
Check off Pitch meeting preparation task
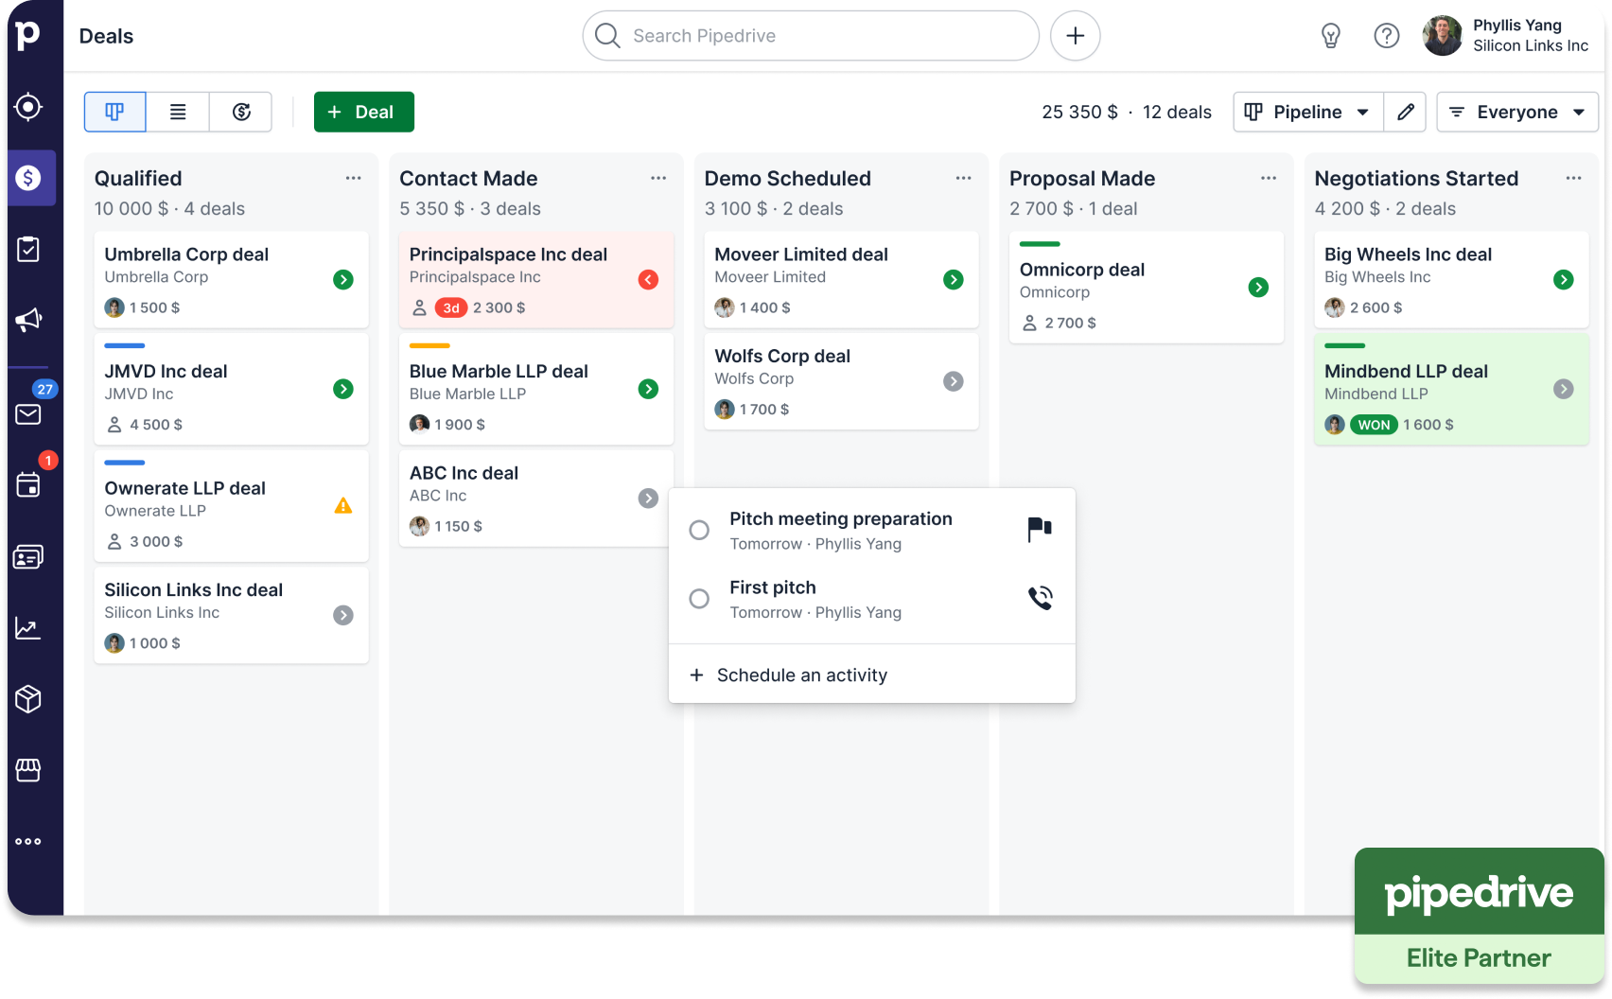pyautogui.click(x=699, y=530)
